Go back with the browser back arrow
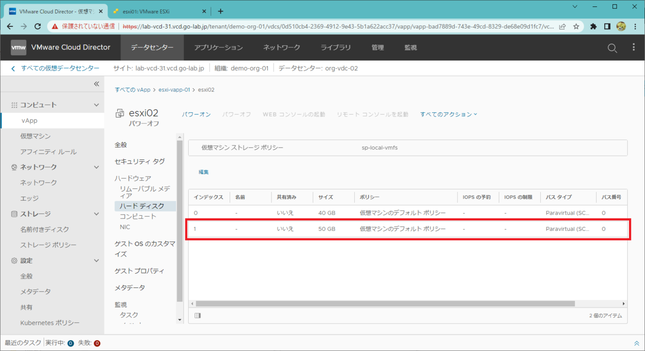 [x=10, y=26]
